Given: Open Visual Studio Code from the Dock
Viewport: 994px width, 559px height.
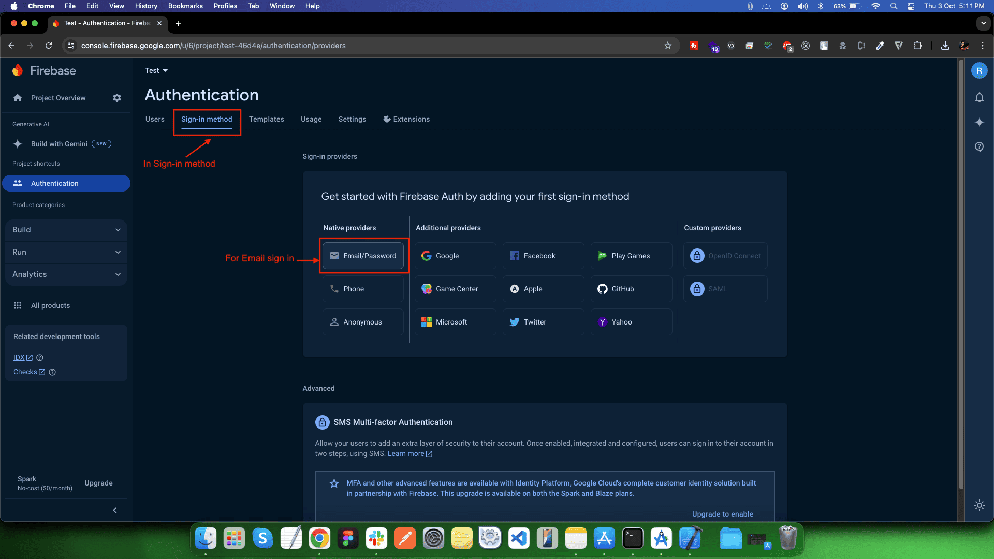Looking at the screenshot, I should [x=519, y=538].
